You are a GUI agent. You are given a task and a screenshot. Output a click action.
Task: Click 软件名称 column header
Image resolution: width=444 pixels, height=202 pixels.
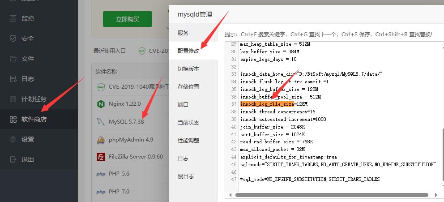tap(106, 71)
